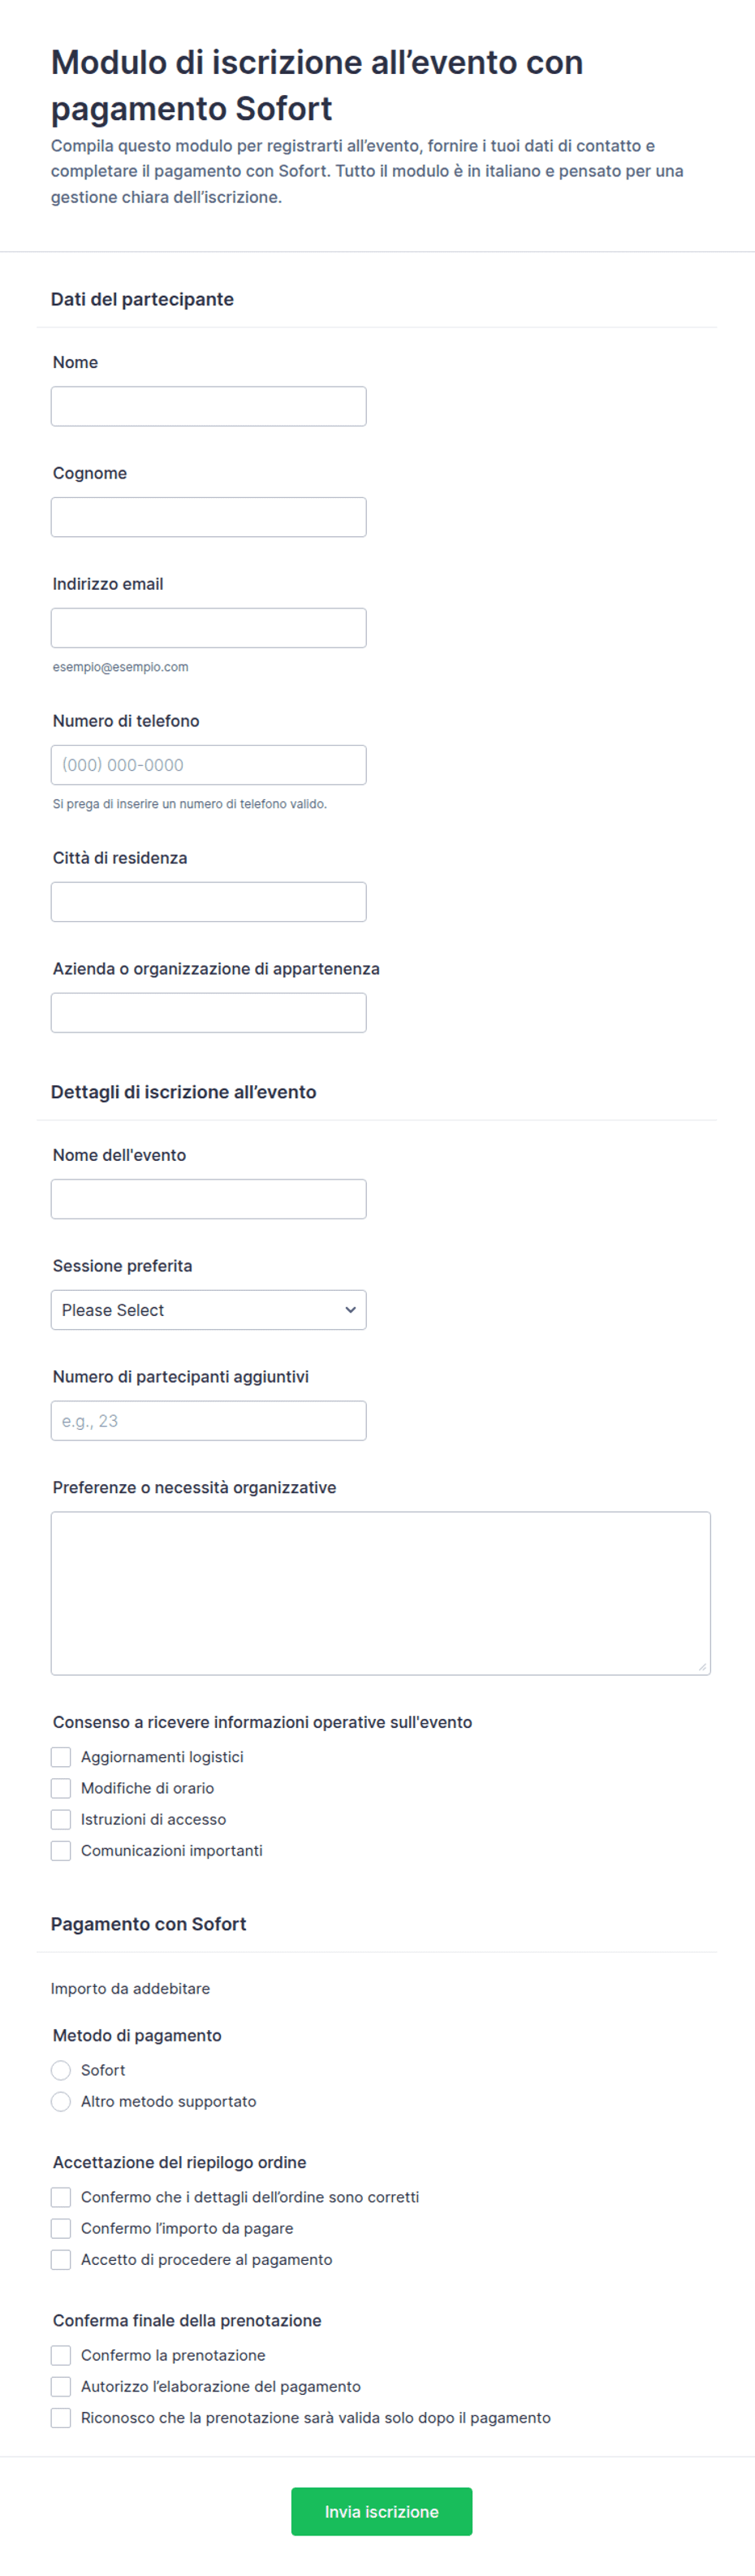Select the Numero di telefono field
The width and height of the screenshot is (755, 2576).
(x=208, y=765)
